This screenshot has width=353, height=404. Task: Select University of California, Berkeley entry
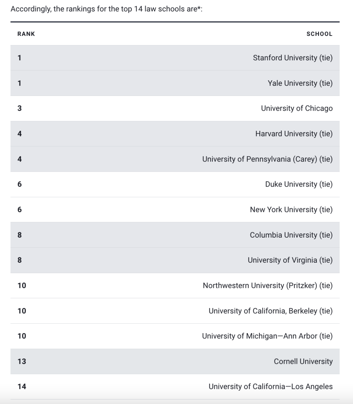(x=270, y=311)
